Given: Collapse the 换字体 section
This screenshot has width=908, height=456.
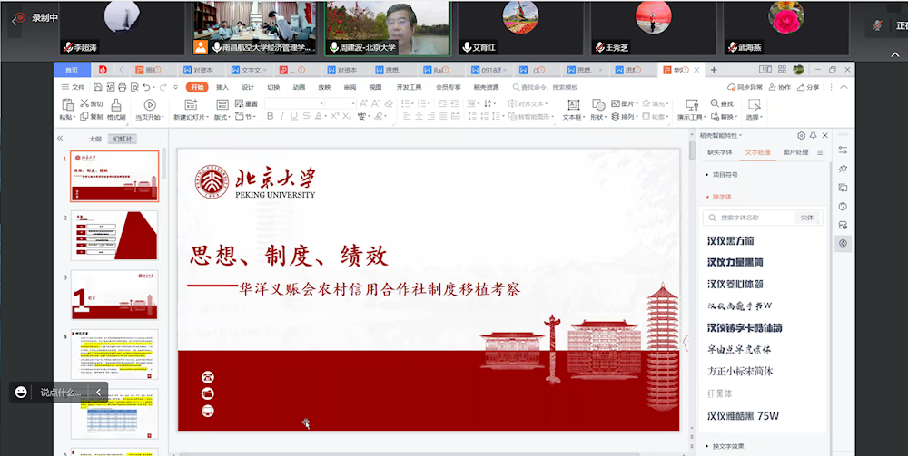Looking at the screenshot, I should point(718,197).
